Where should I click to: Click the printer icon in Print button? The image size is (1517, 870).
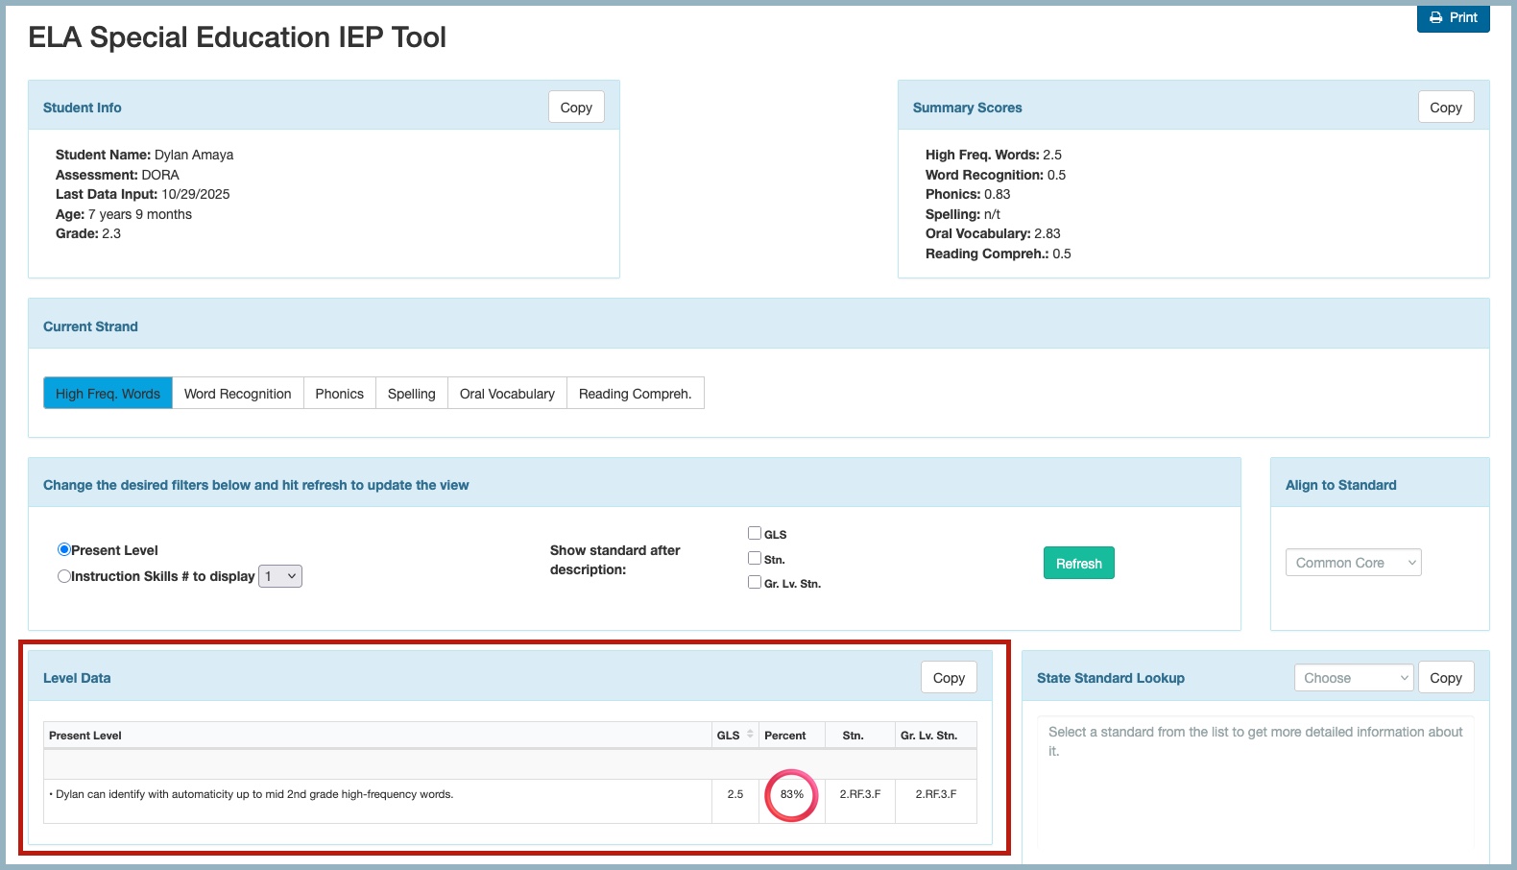pyautogui.click(x=1436, y=17)
